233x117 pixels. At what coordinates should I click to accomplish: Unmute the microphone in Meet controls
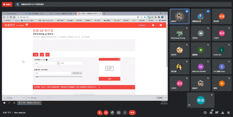click(100, 113)
